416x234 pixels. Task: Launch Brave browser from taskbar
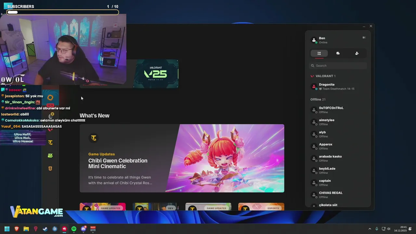[17, 229]
